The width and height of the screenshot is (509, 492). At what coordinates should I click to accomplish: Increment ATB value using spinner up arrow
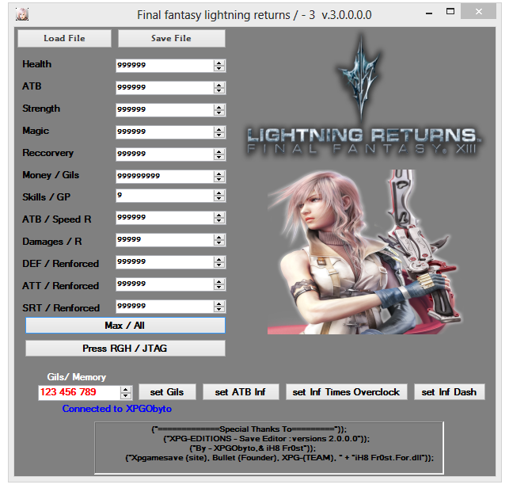[x=219, y=84]
